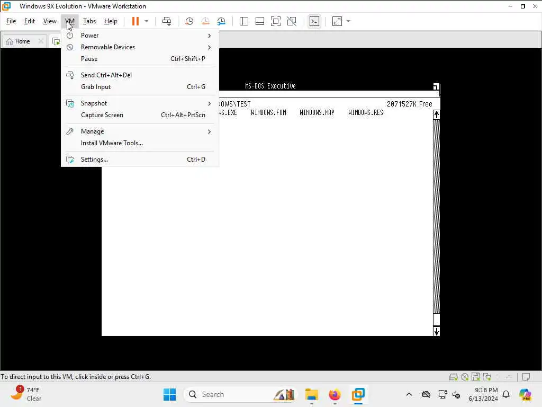Toggle the thumbnail bar view icon

point(259,21)
